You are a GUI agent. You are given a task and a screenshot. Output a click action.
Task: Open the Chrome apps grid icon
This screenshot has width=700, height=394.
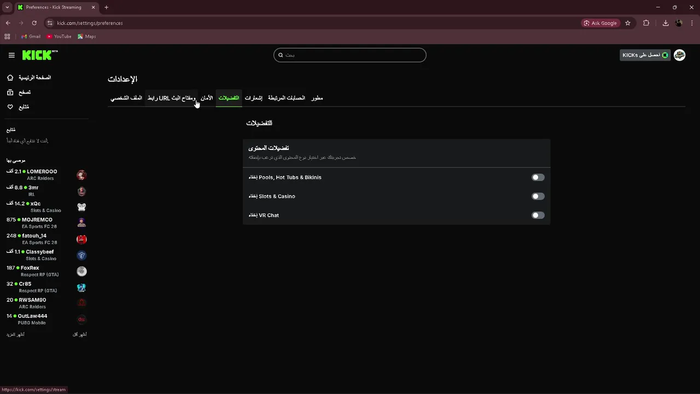[7, 37]
